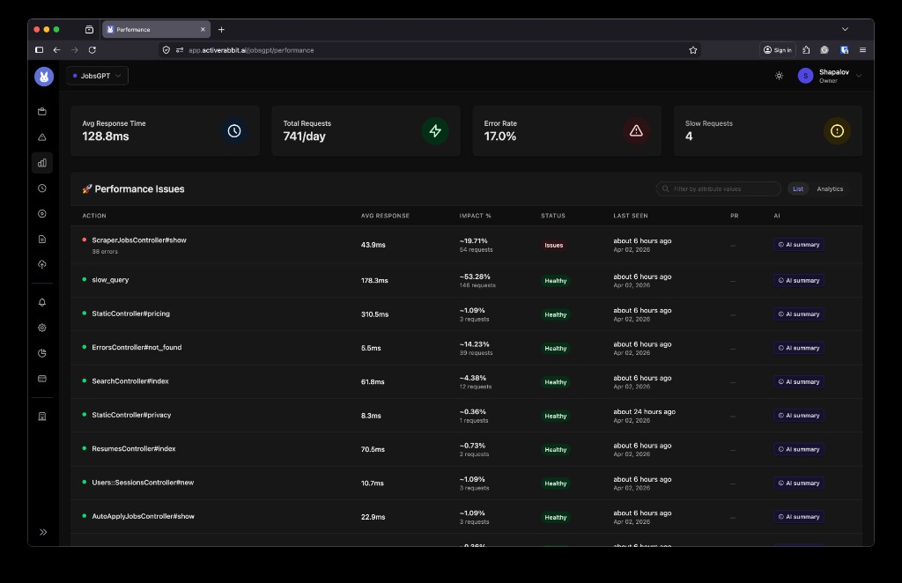Click the warning icon on Error Rate card
The height and width of the screenshot is (583, 902).
(x=636, y=131)
